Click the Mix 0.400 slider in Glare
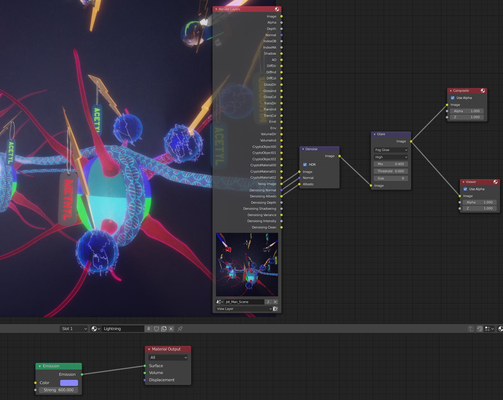The width and height of the screenshot is (503, 400). (391, 164)
